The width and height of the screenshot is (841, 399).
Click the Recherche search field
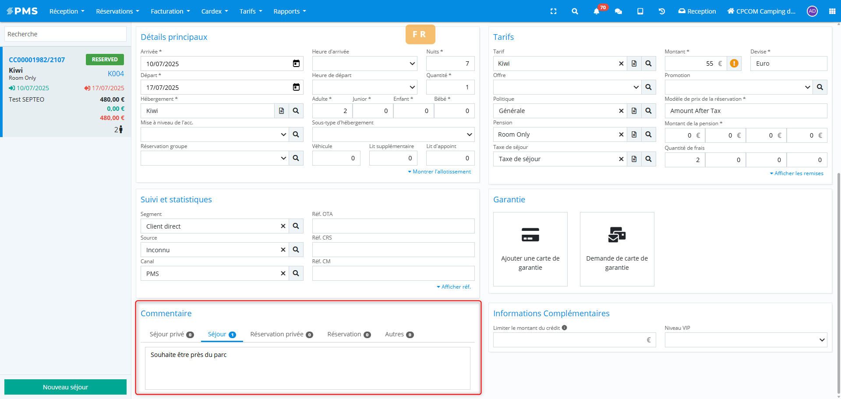65,34
